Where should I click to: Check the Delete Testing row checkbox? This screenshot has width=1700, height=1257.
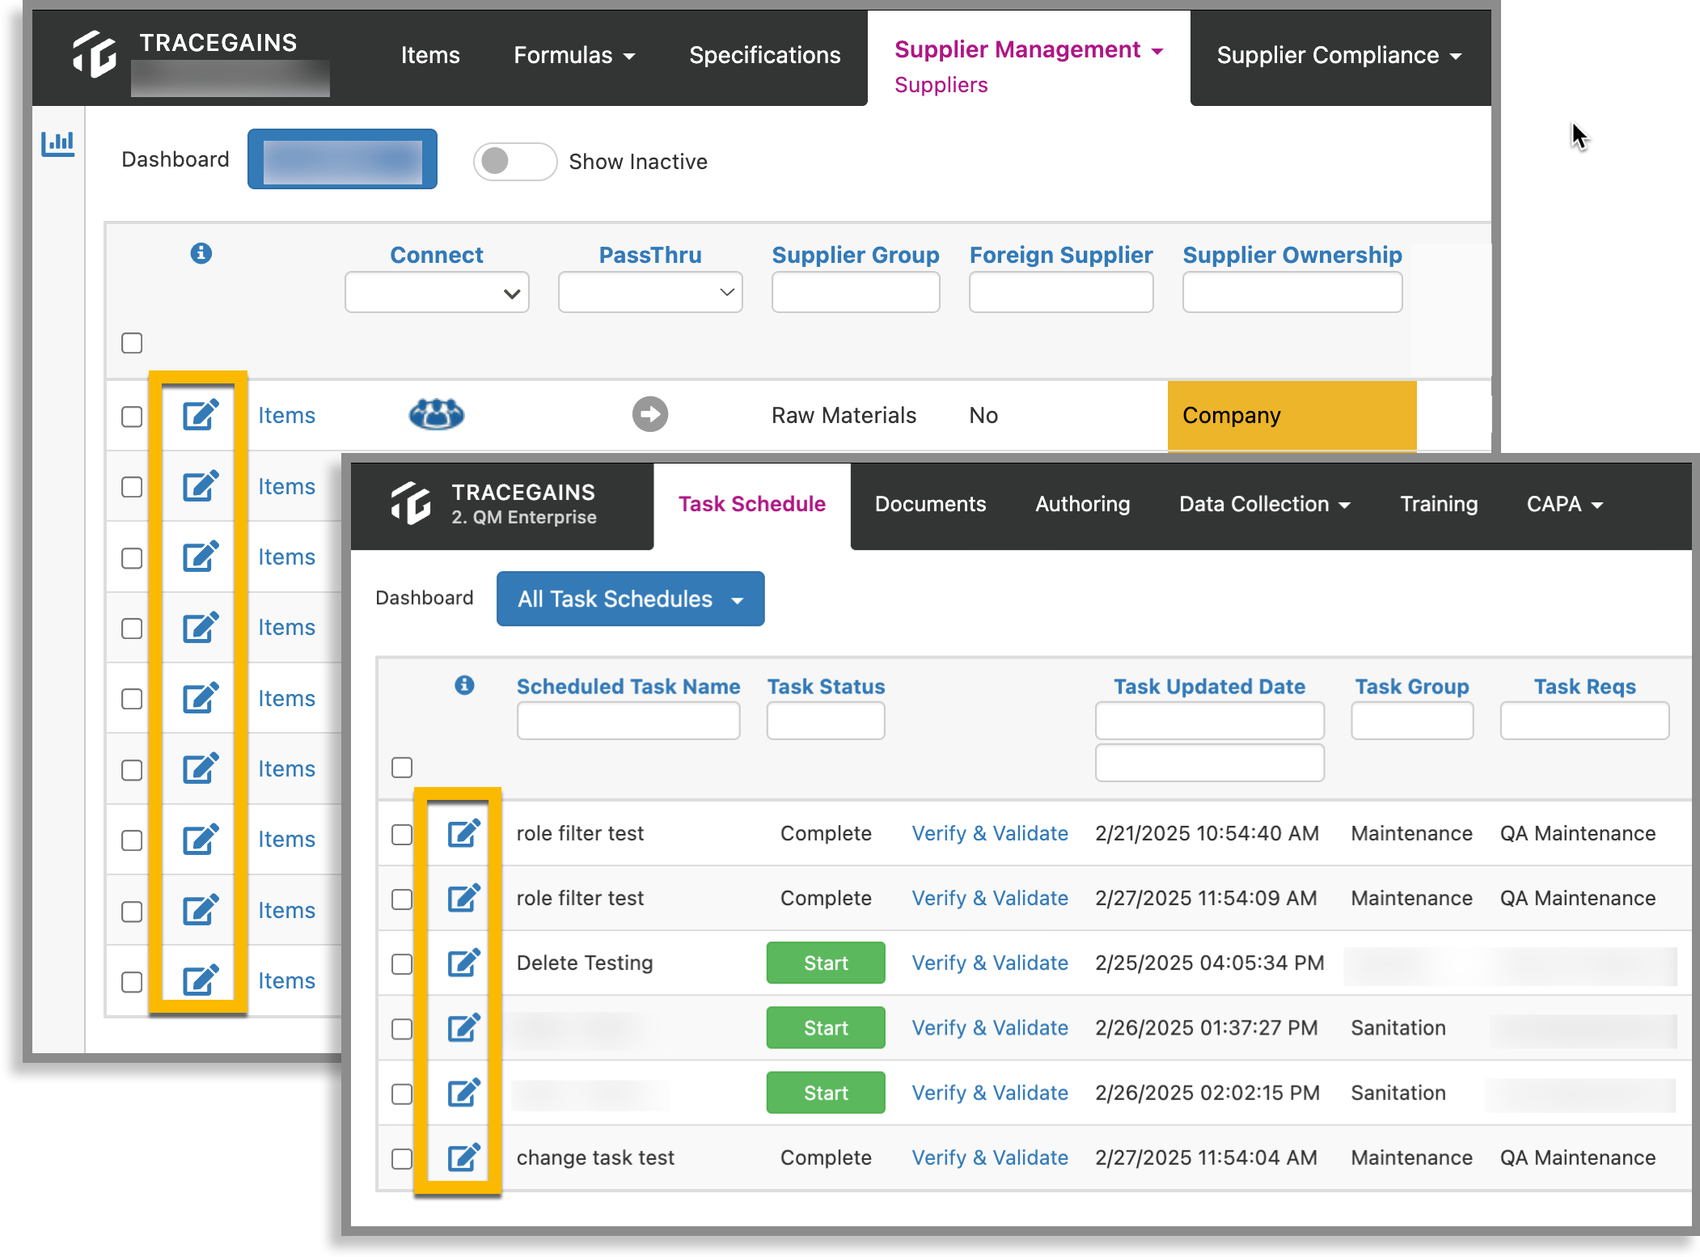pyautogui.click(x=402, y=963)
